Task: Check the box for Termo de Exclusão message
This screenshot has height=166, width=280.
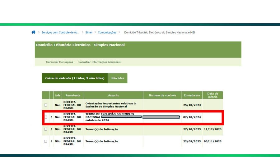Action: click(46, 117)
